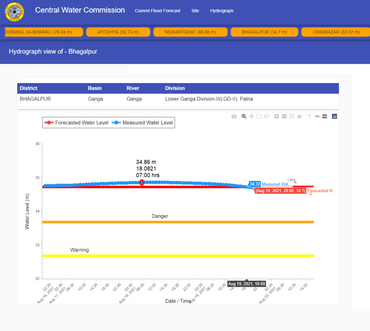Select the Zoom magnifier tool
Screen dimensions: 370x331
244,116
